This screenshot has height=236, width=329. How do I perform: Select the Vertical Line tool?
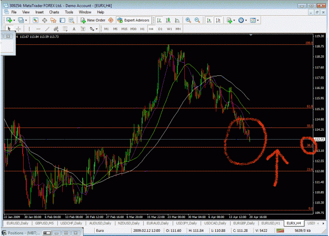coord(29,29)
